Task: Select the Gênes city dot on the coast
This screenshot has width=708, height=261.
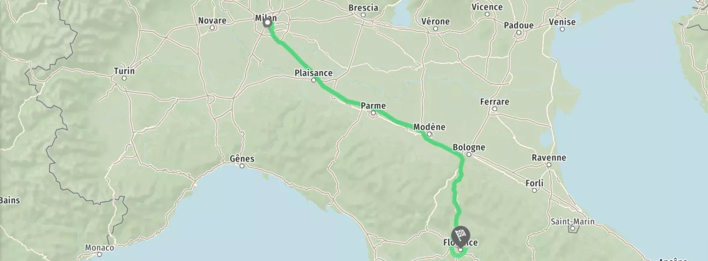Action: (242, 166)
